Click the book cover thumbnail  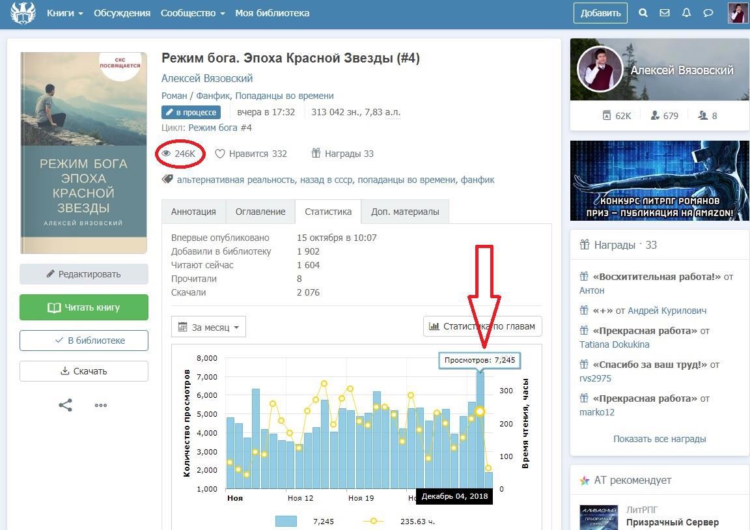click(84, 153)
